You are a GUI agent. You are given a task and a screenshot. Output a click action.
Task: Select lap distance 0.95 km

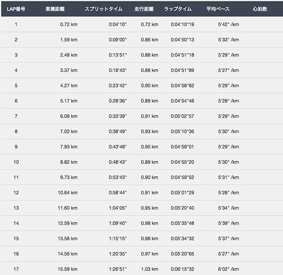pos(150,208)
